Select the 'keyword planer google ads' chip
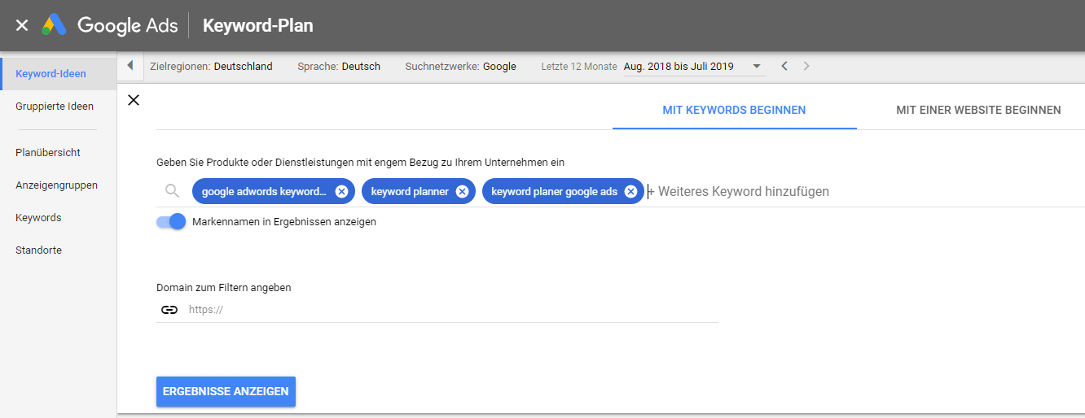This screenshot has height=418, width=1085. (x=554, y=191)
